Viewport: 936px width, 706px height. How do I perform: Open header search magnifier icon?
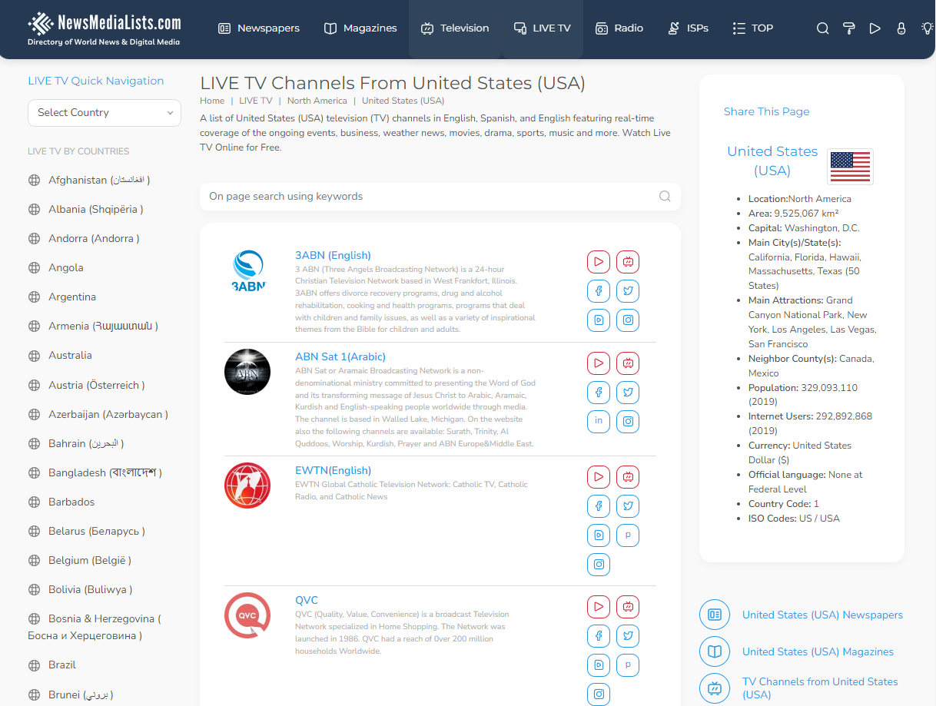click(822, 28)
